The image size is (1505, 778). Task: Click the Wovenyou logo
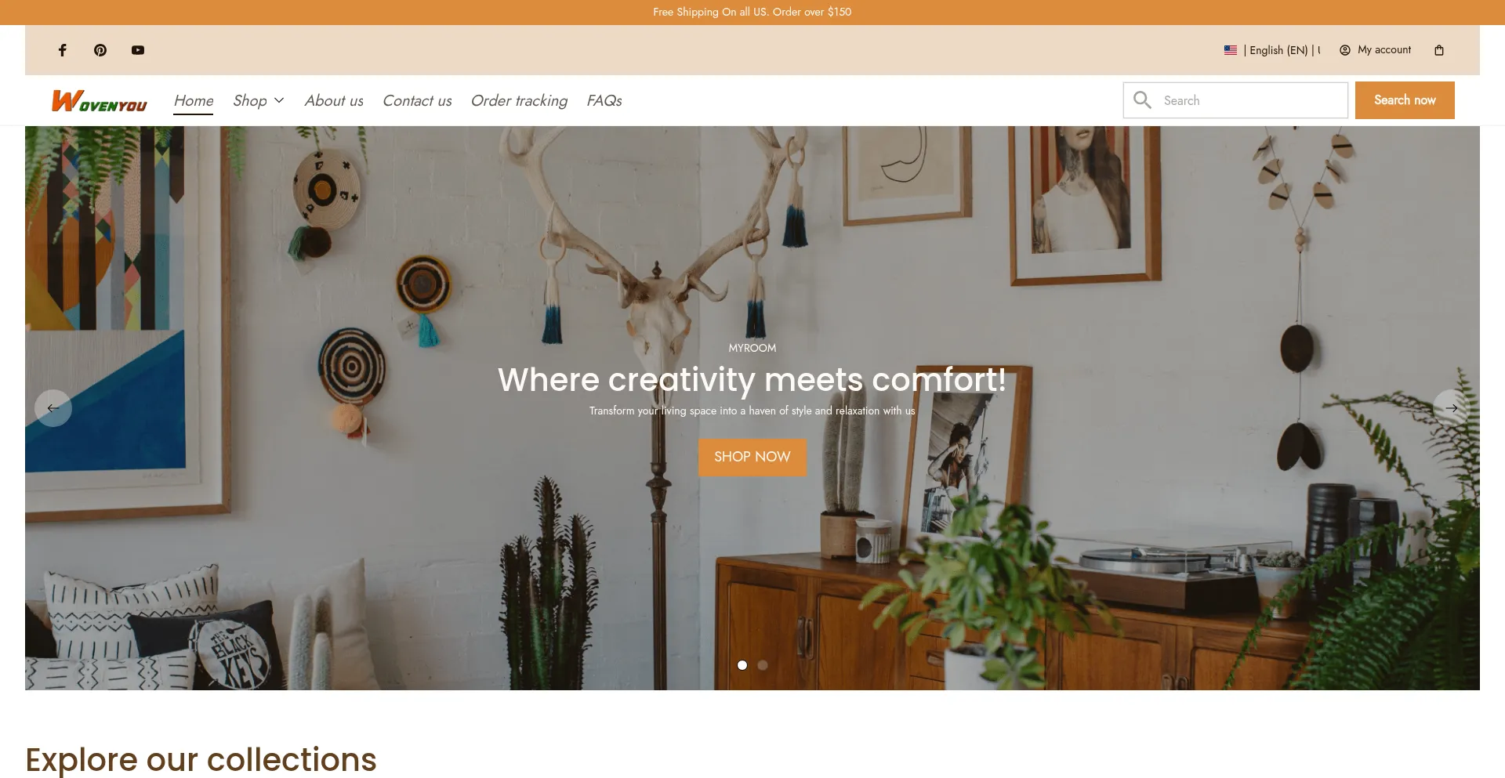click(100, 100)
